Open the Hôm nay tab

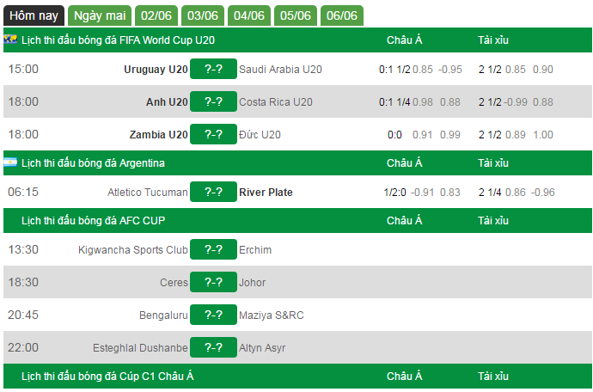coord(34,15)
